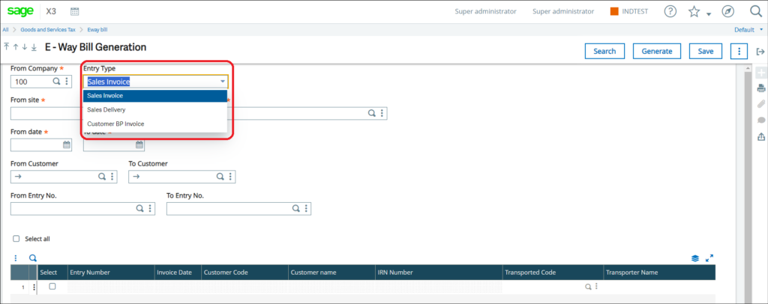This screenshot has width=768, height=304.
Task: Go to first record arrow
Action: [x=6, y=47]
